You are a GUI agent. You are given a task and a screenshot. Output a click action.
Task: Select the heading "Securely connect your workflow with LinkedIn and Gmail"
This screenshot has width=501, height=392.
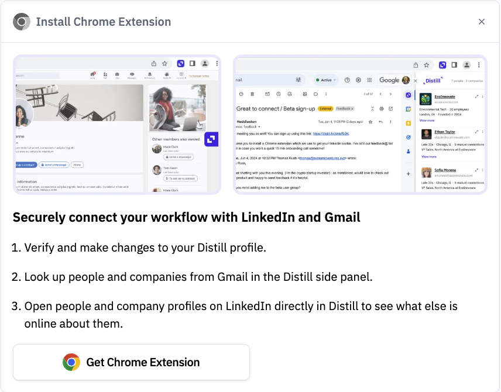187,217
